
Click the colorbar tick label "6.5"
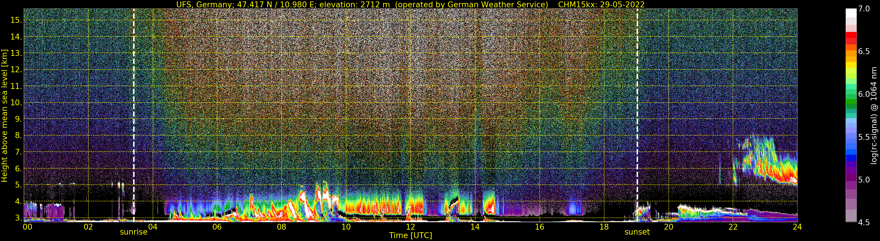pyautogui.click(x=864, y=51)
